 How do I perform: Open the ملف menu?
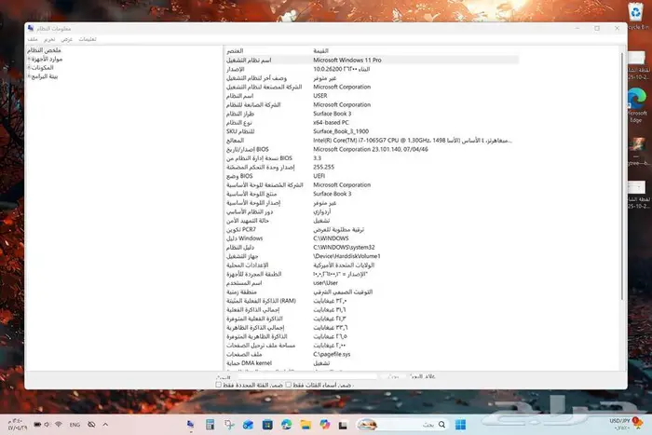pos(33,40)
